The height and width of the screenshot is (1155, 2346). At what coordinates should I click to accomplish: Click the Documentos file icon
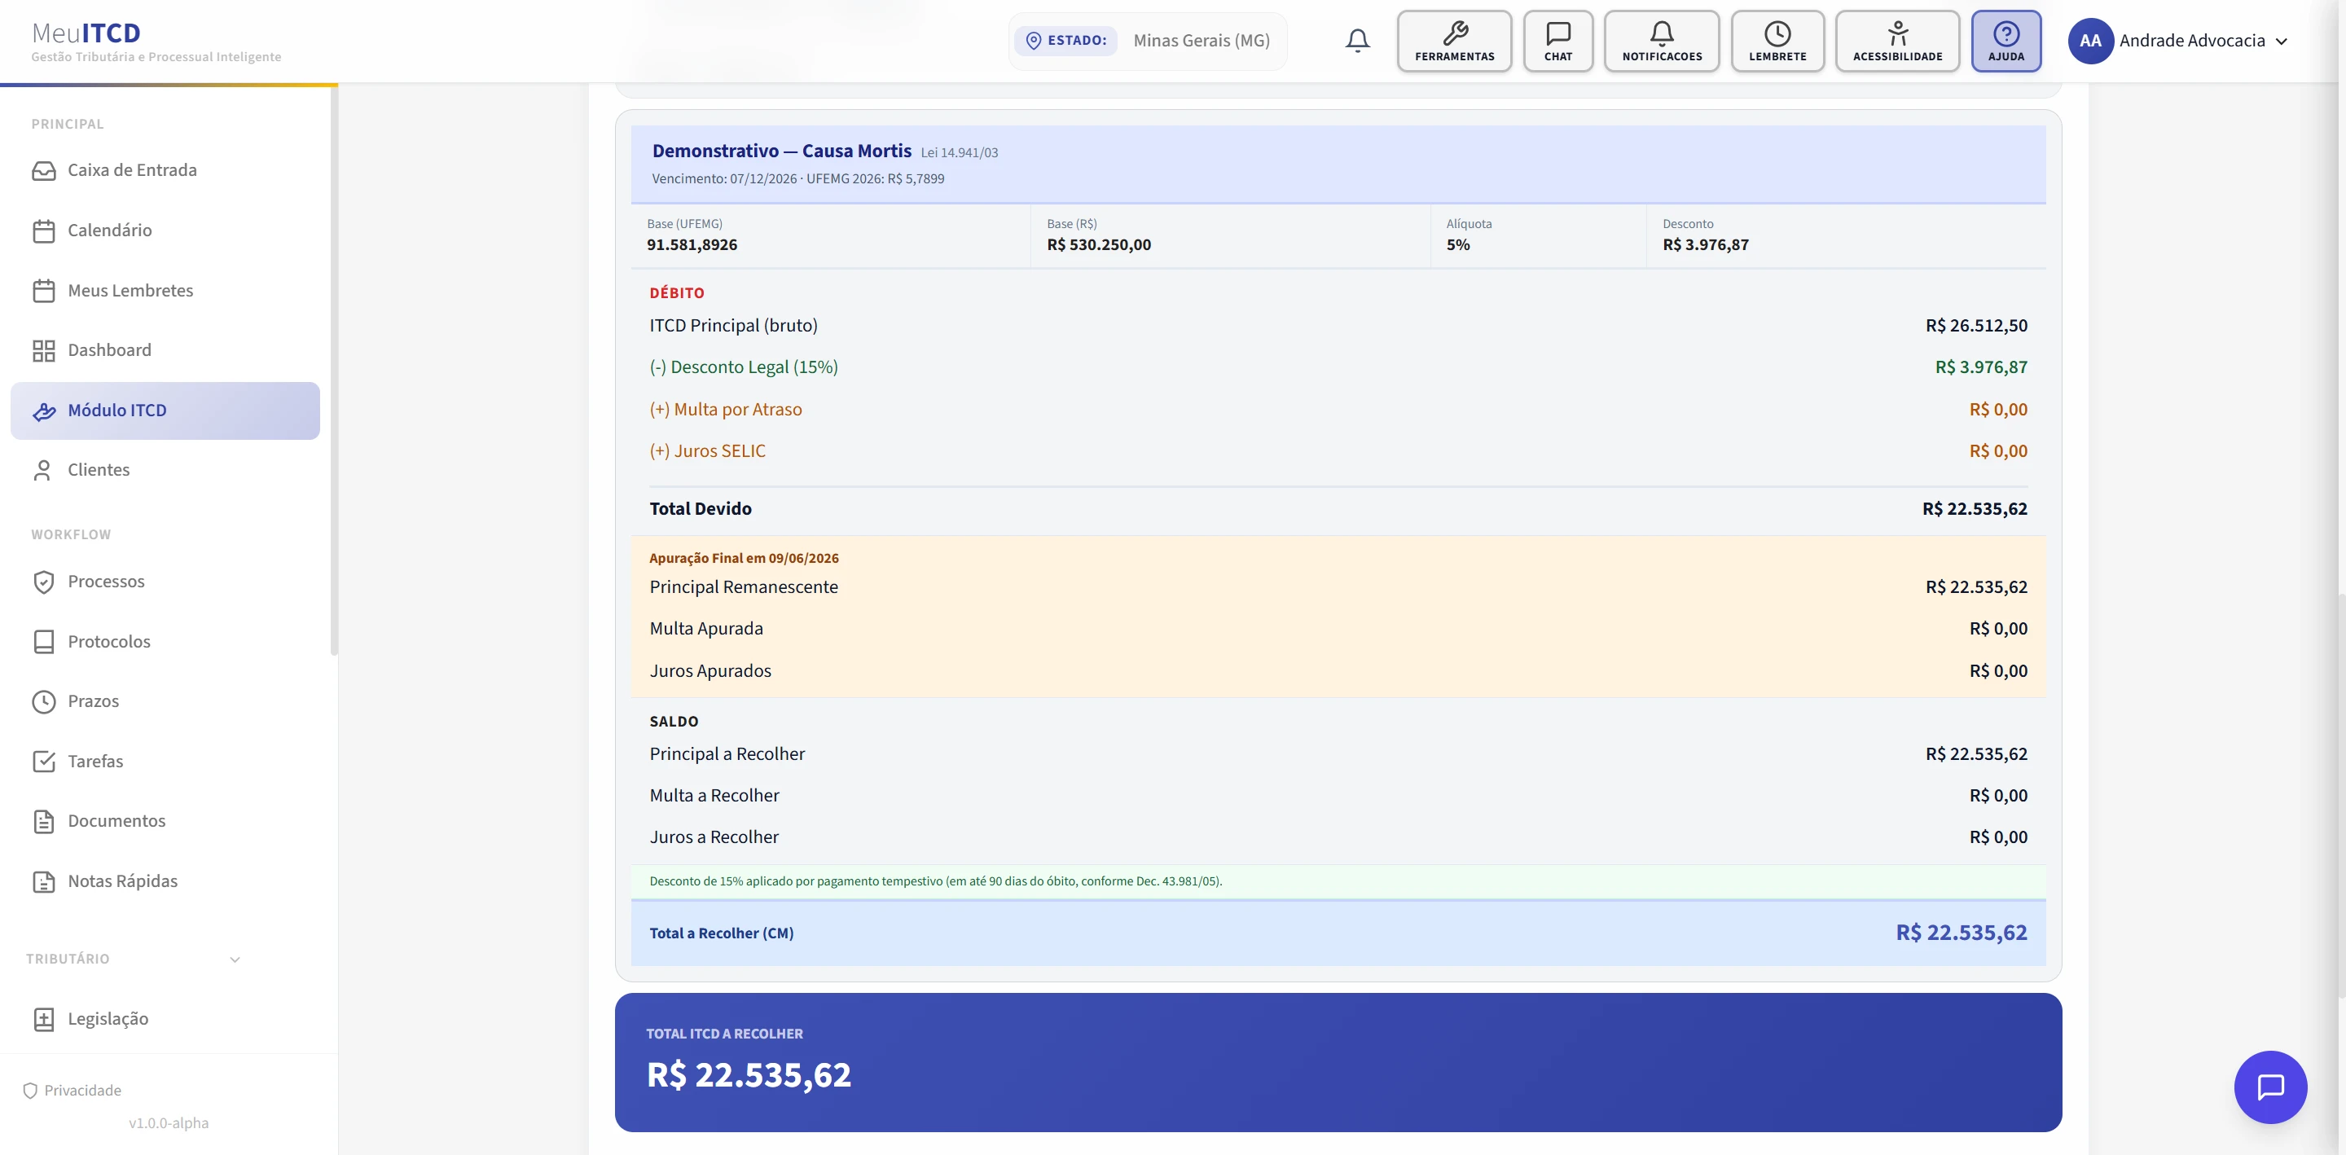tap(44, 822)
